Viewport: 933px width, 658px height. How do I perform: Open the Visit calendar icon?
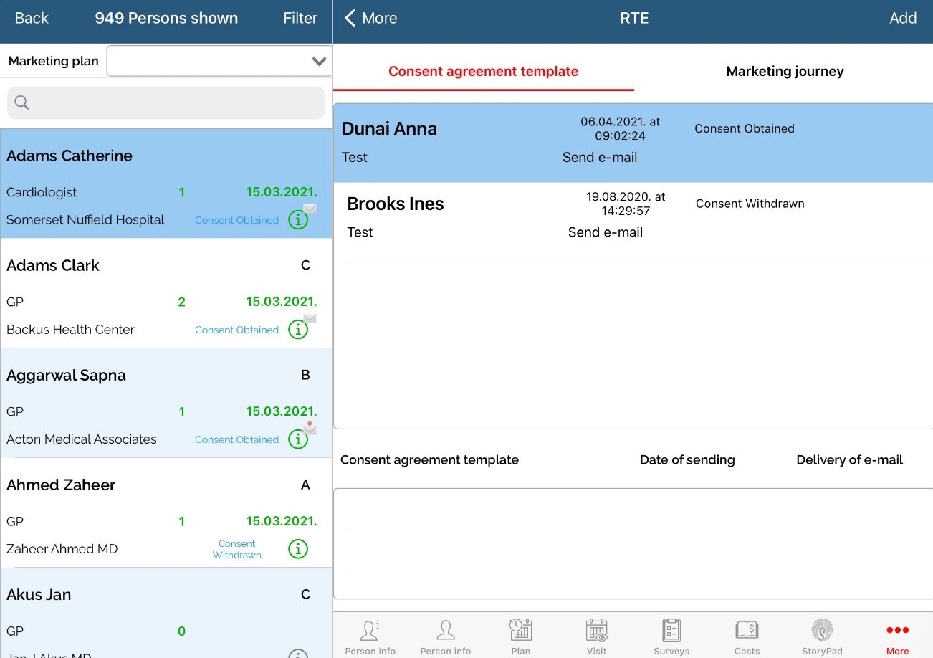click(596, 631)
